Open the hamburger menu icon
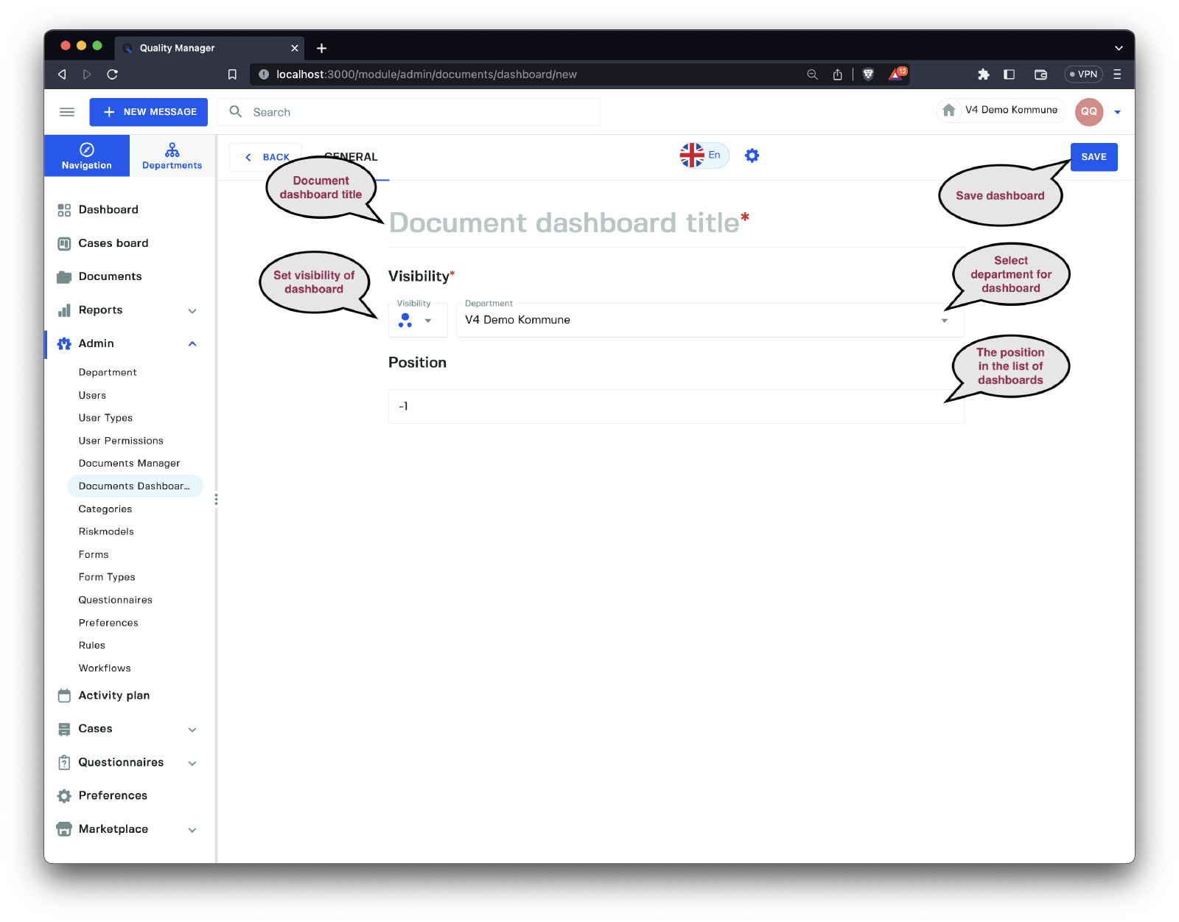 [67, 112]
